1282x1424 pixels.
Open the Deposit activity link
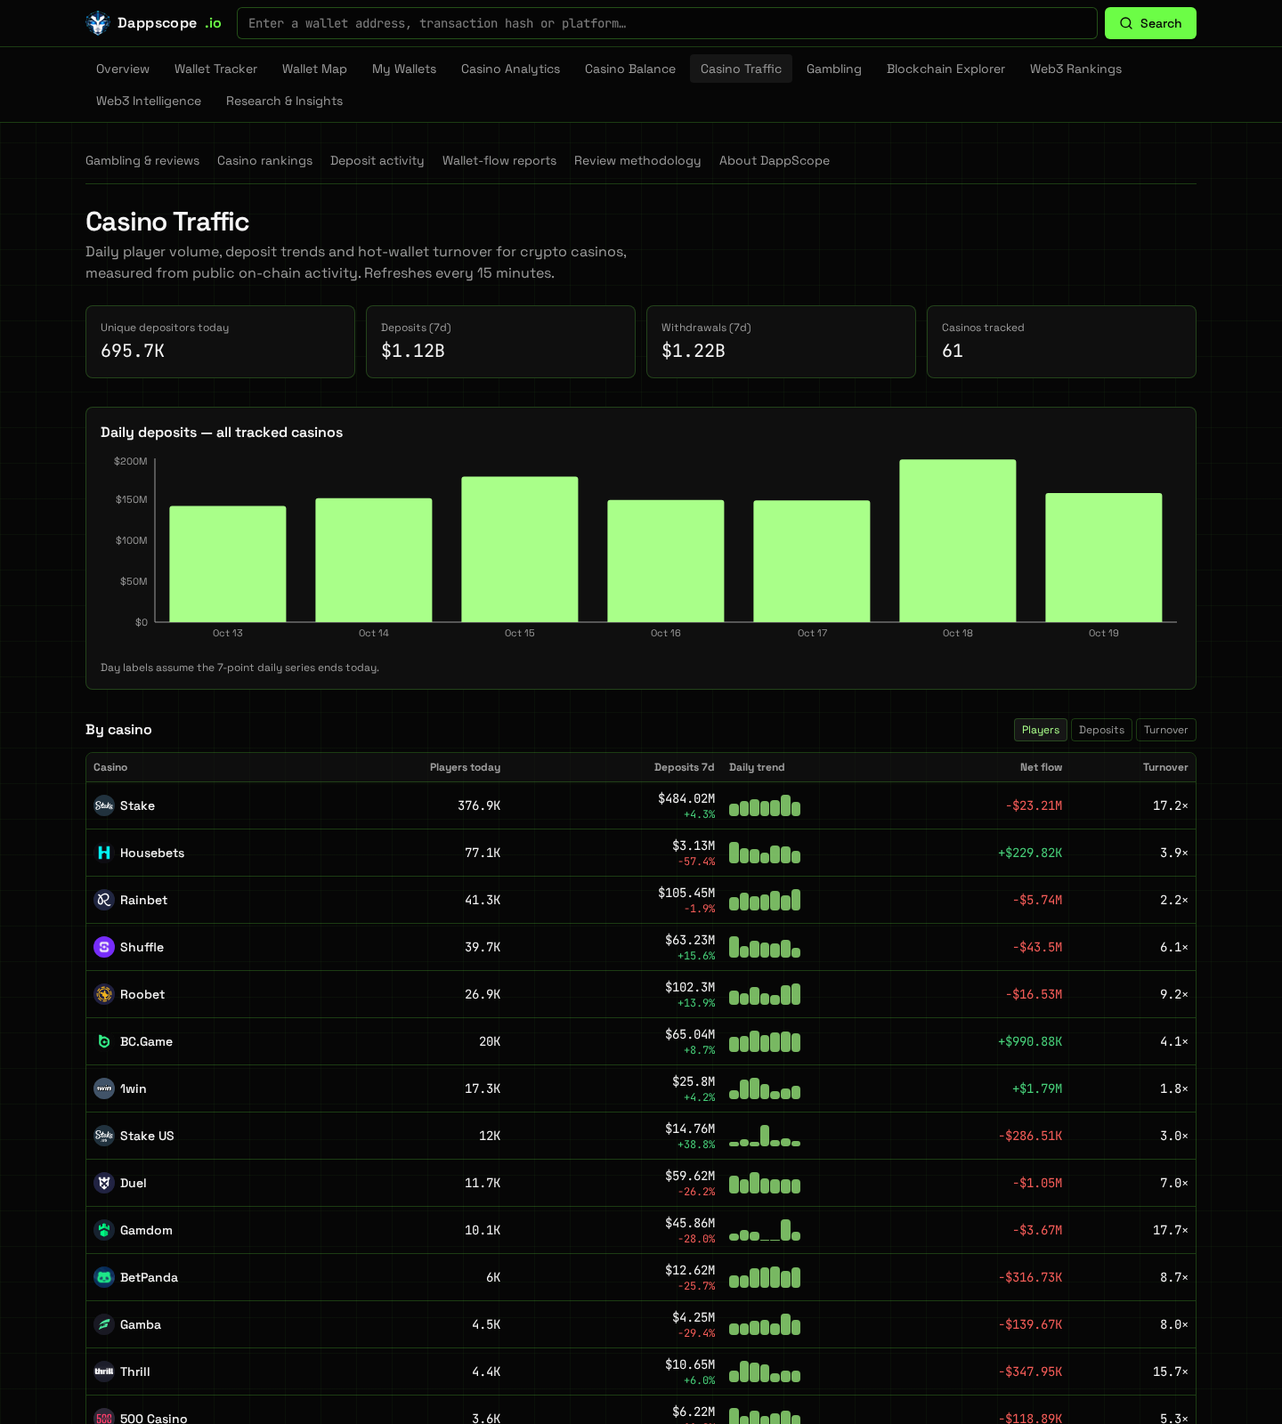(377, 160)
